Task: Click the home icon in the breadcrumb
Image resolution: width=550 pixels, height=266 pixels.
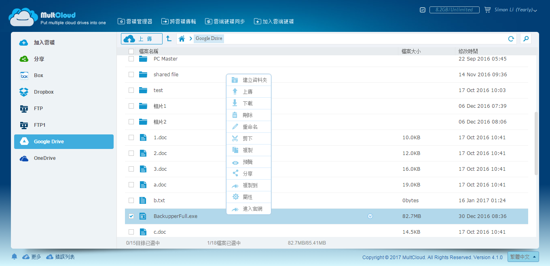Action: [182, 39]
